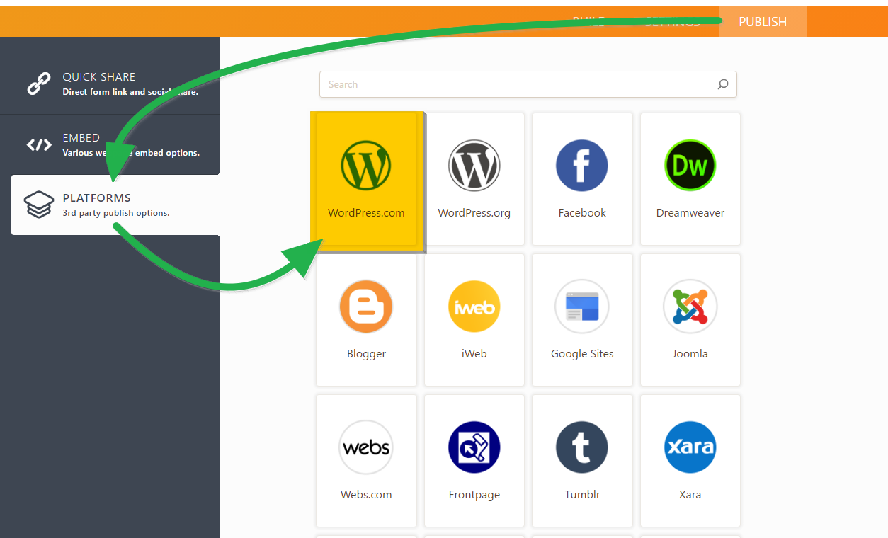The height and width of the screenshot is (538, 888).
Task: Open the Webs.com publish option
Action: 366,447
